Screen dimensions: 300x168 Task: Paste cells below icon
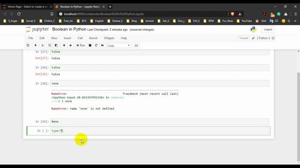click(56, 46)
